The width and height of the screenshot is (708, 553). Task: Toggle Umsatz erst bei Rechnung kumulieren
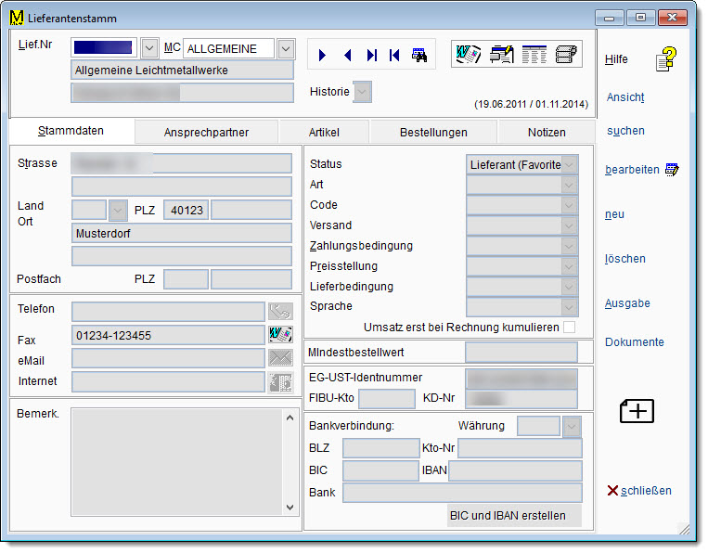tap(569, 327)
